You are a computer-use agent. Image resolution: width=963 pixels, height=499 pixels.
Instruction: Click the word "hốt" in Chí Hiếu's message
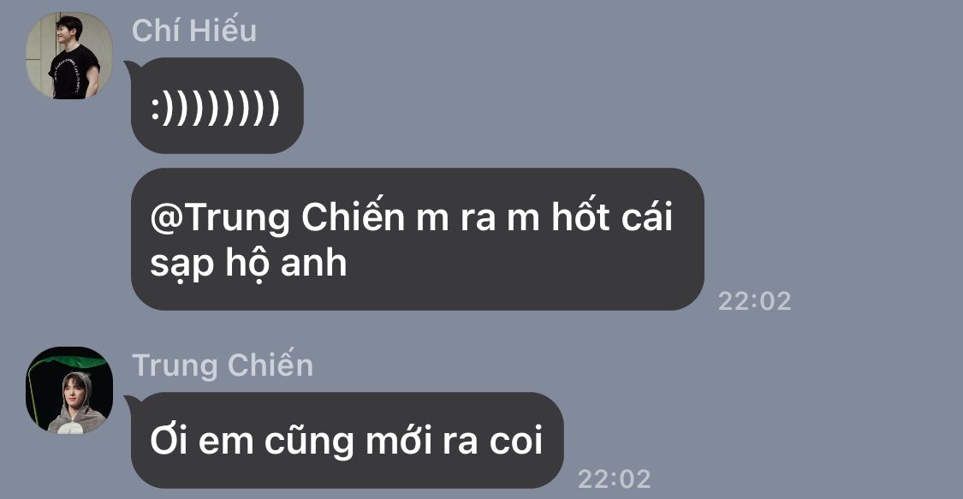pyautogui.click(x=580, y=217)
